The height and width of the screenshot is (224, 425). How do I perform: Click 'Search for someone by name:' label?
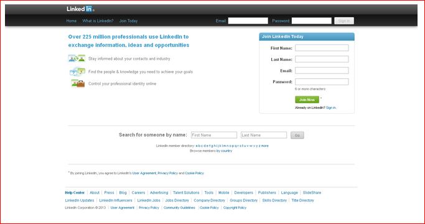pos(153,135)
